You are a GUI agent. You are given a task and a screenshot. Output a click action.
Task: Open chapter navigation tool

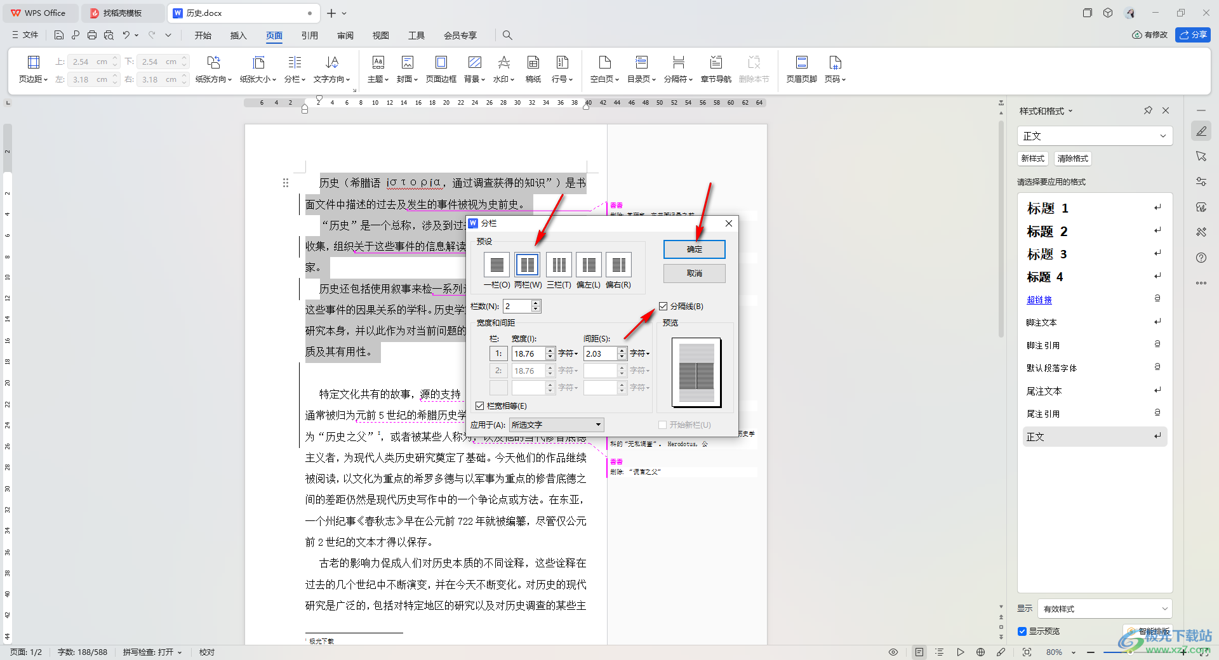[x=716, y=69]
